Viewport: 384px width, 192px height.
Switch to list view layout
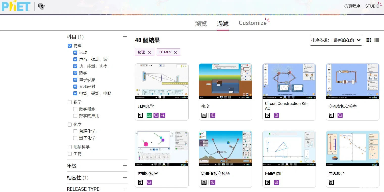click(x=377, y=40)
